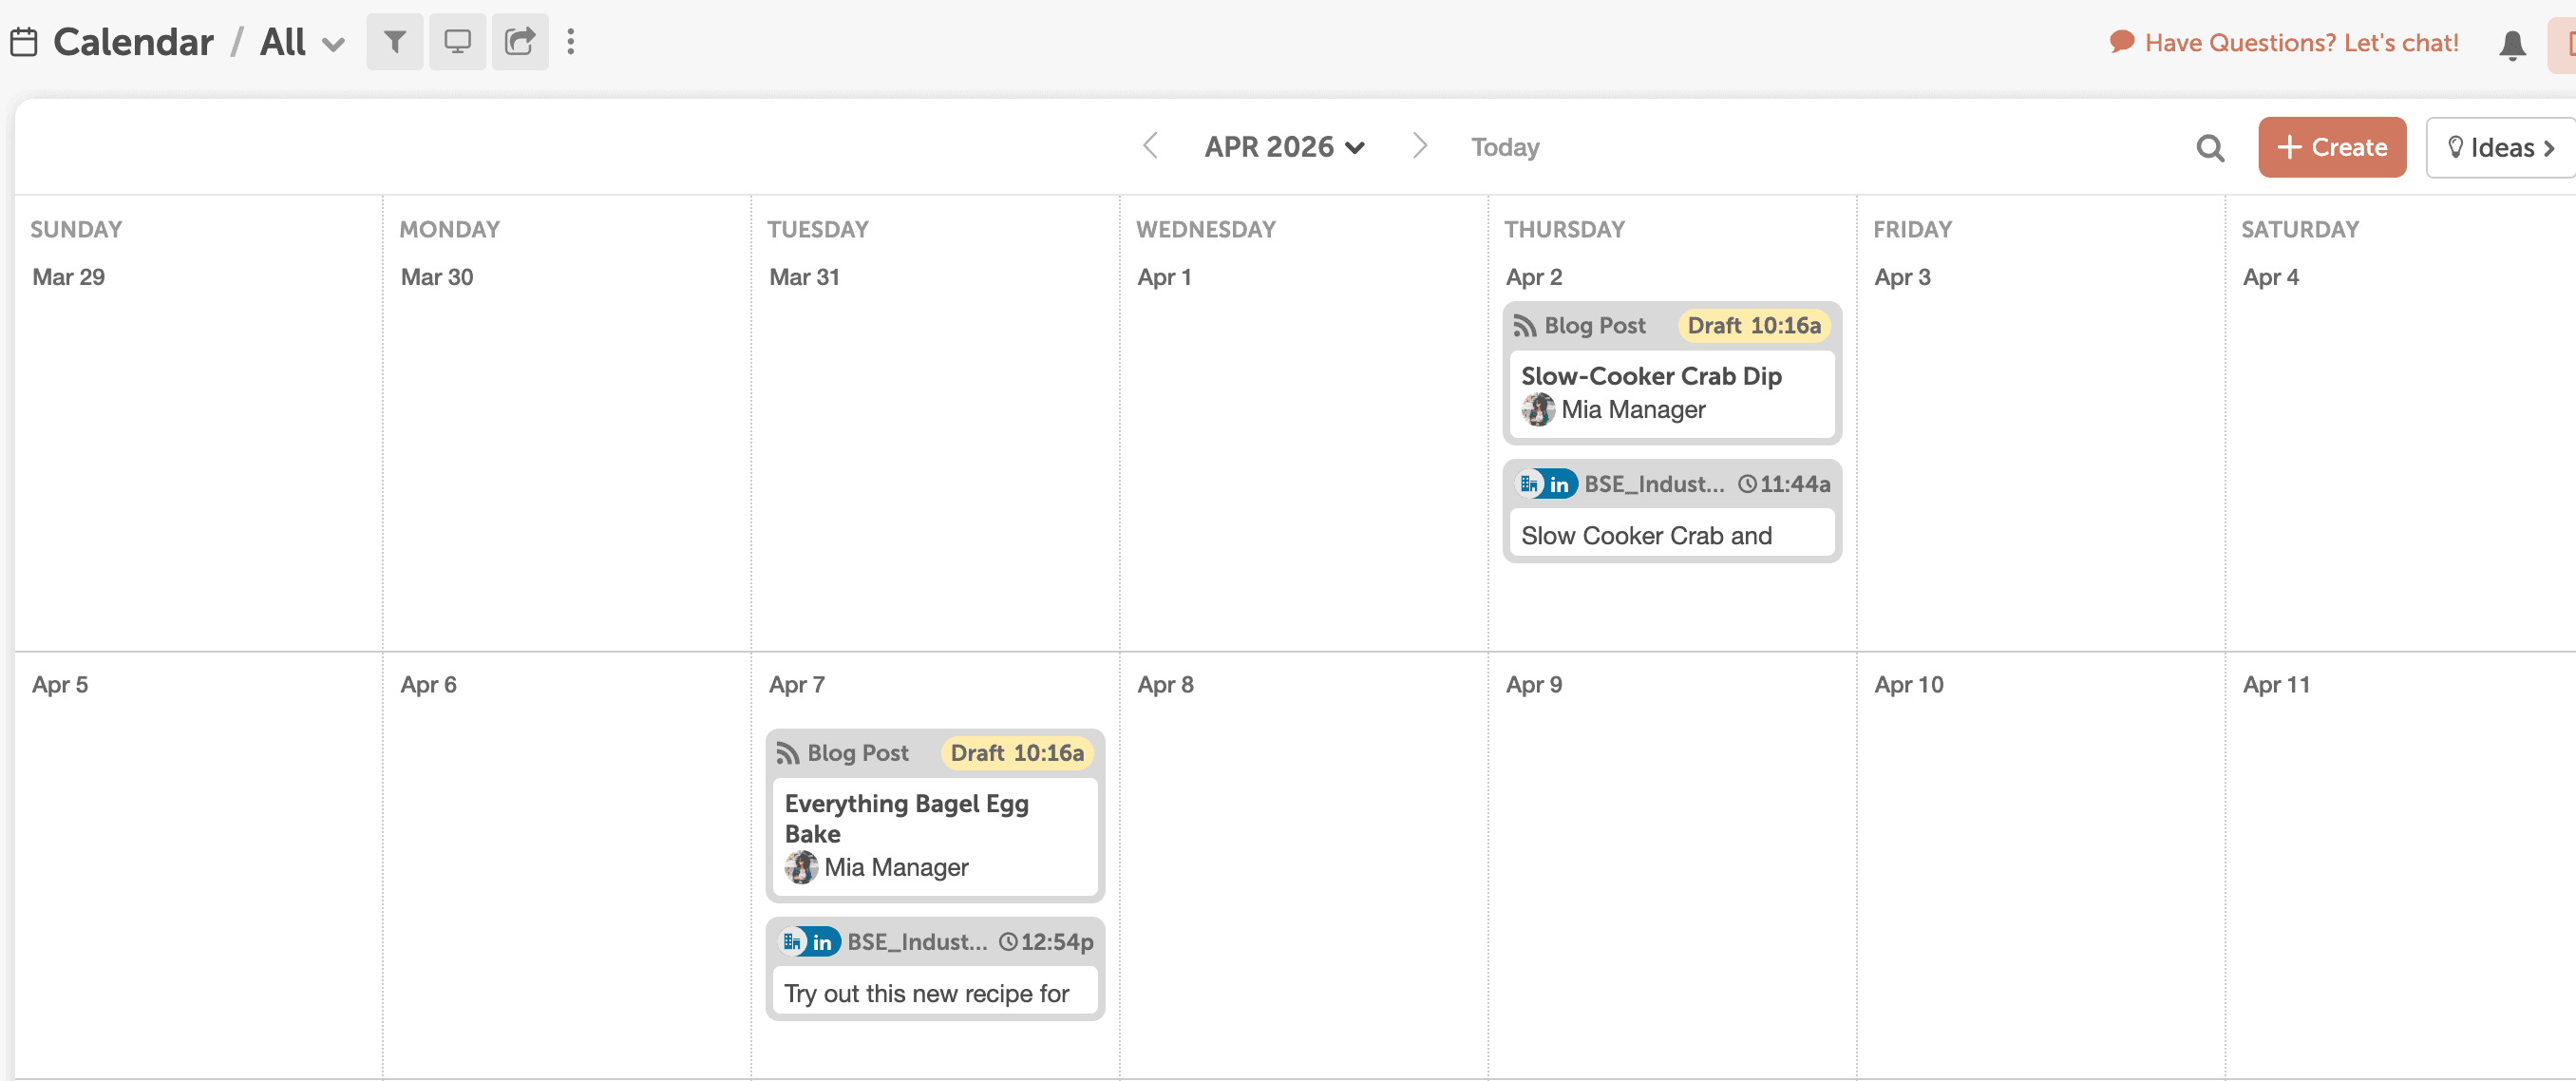The height and width of the screenshot is (1081, 2576).
Task: Open the three-dot more options menu
Action: [571, 42]
